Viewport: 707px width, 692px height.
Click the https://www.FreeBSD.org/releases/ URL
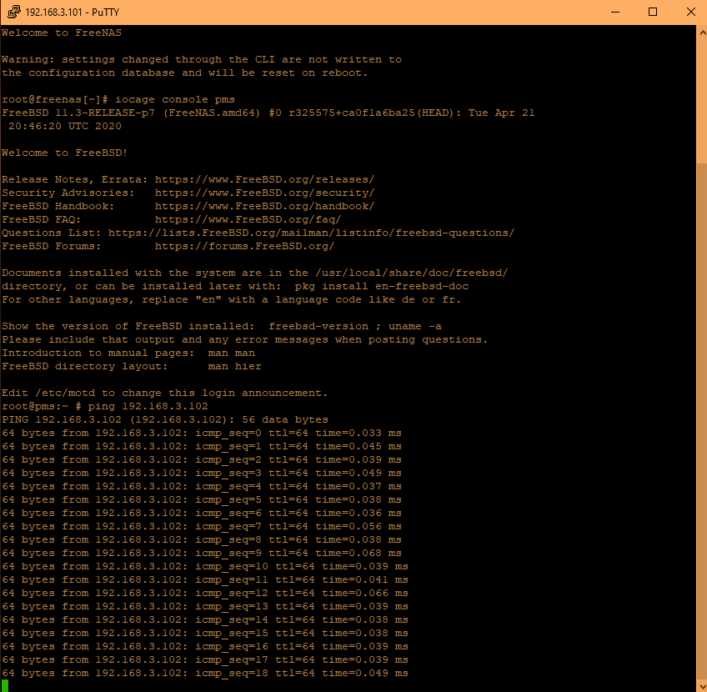coord(264,179)
